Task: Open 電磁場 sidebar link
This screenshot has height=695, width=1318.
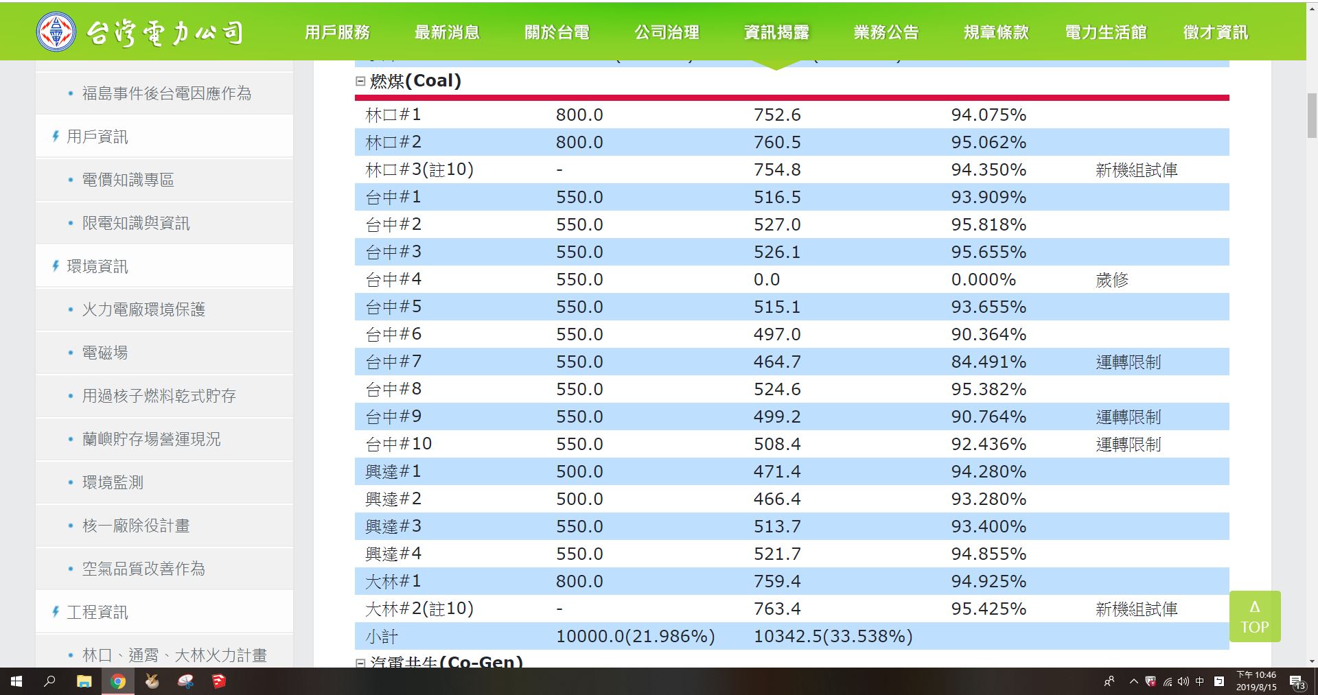Action: tap(105, 353)
